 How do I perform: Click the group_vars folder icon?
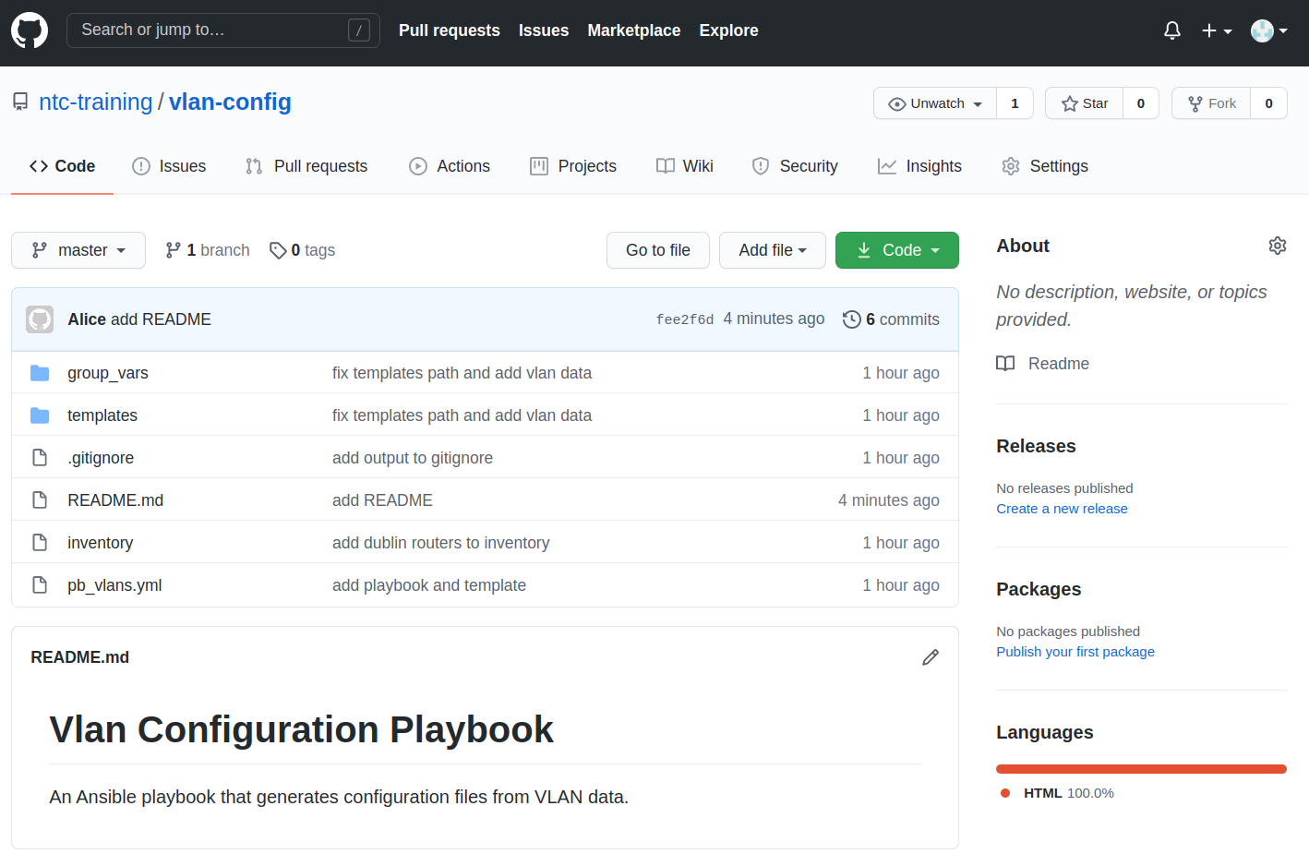(x=40, y=373)
